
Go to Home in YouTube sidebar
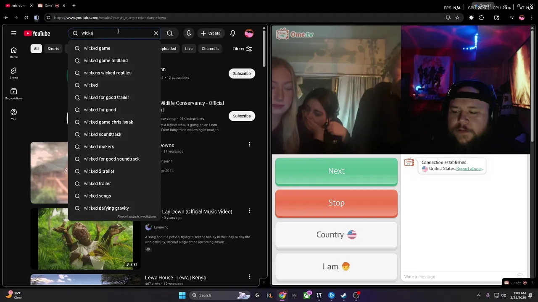tap(14, 52)
